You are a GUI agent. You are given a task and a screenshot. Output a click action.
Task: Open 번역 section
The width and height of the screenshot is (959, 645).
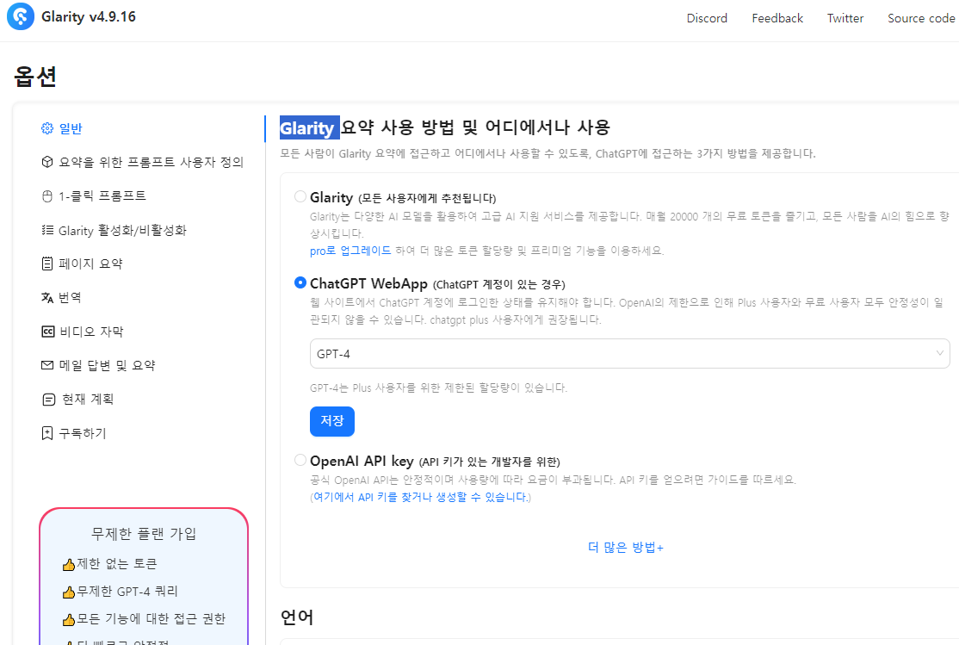[70, 297]
